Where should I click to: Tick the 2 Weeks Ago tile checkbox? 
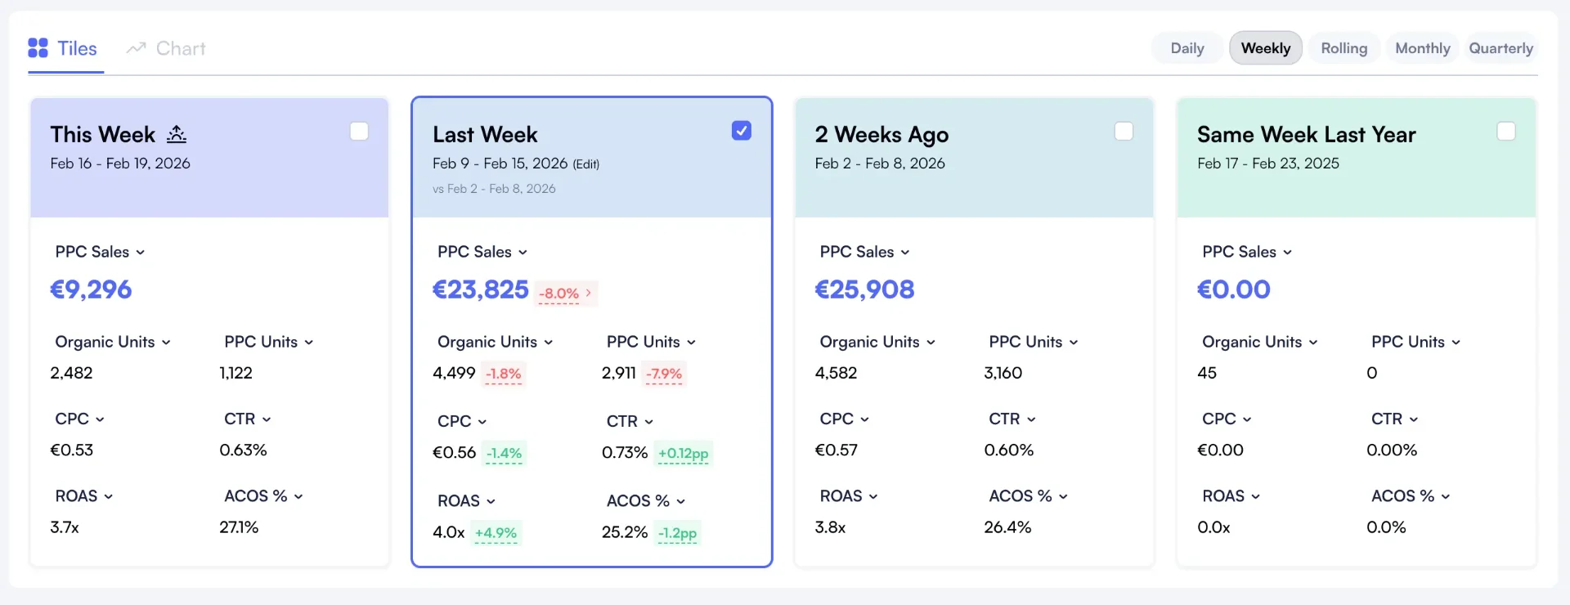(1124, 131)
